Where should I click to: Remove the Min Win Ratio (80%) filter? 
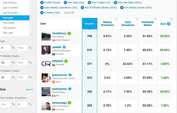click(x=115, y=2)
